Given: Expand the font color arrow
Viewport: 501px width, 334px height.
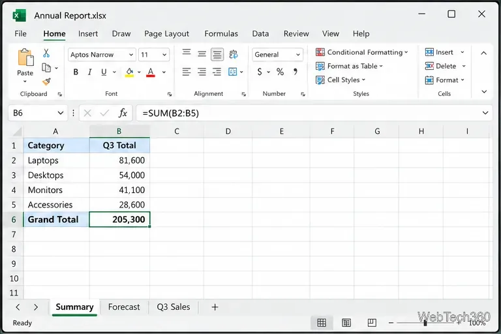Looking at the screenshot, I should [x=164, y=72].
